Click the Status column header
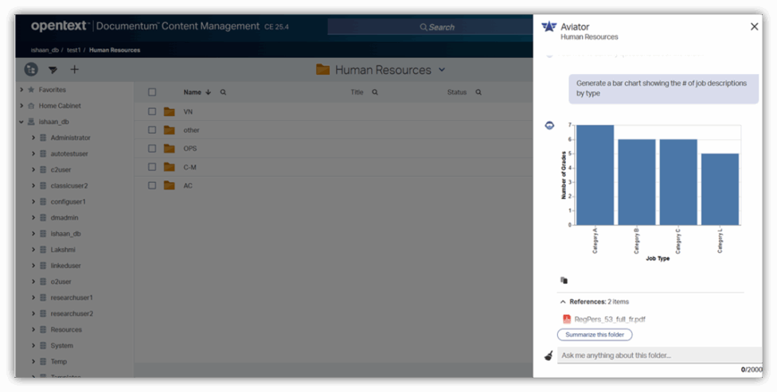 tap(457, 92)
